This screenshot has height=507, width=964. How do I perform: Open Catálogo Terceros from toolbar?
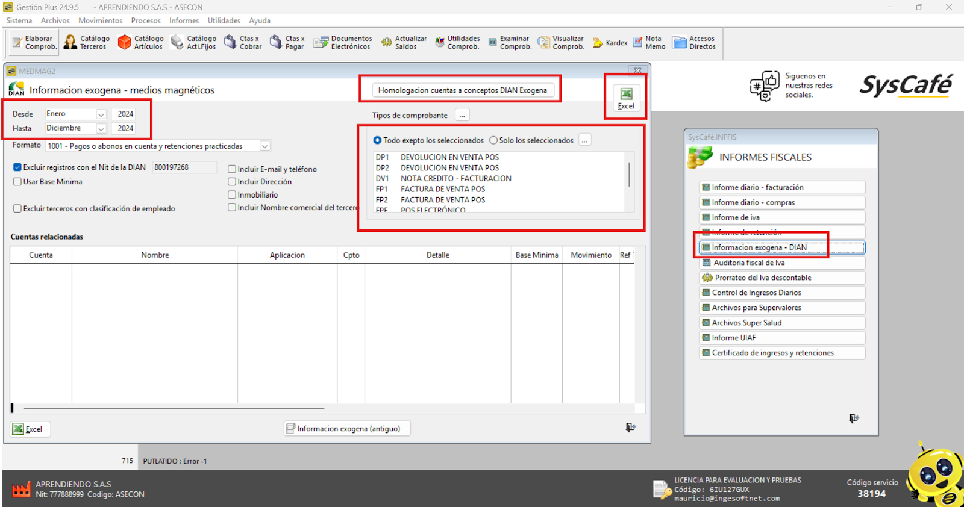pos(87,42)
